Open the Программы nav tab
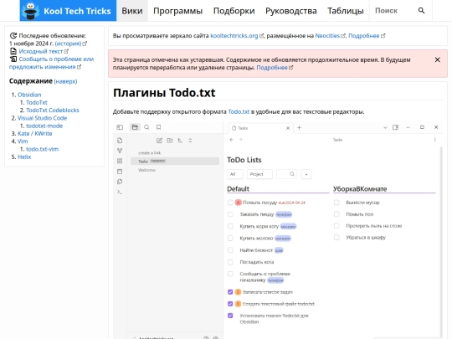Viewport: 452px width, 339px height. point(177,11)
